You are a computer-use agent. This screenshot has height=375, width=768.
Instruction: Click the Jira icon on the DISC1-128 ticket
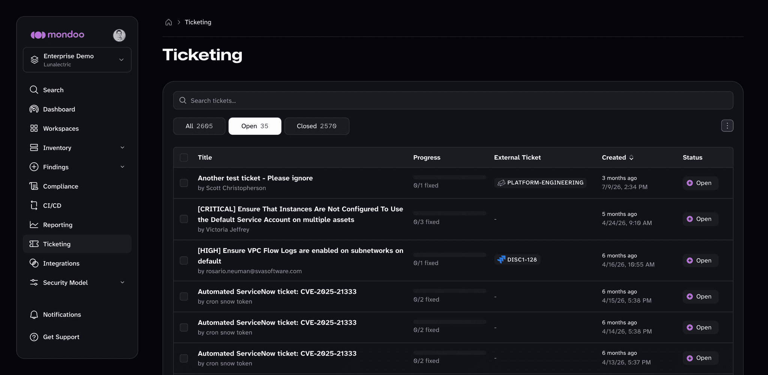click(501, 259)
